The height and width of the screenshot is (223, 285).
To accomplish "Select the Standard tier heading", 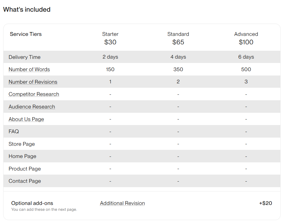I will 178,34.
